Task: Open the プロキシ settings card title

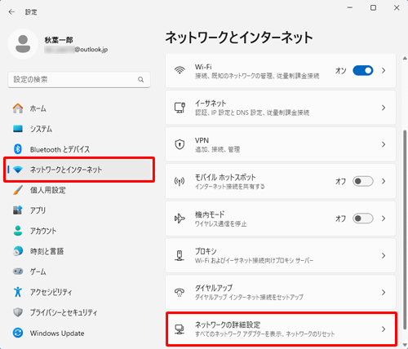Action: tap(206, 251)
